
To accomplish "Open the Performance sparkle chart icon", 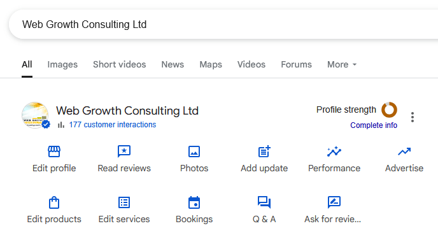I will 334,152.
